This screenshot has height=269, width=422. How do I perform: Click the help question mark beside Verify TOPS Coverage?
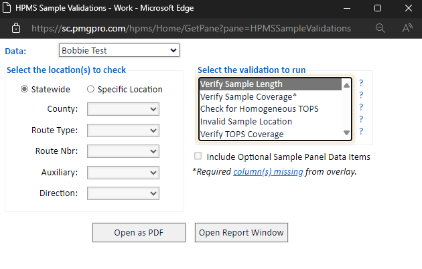coord(361,131)
